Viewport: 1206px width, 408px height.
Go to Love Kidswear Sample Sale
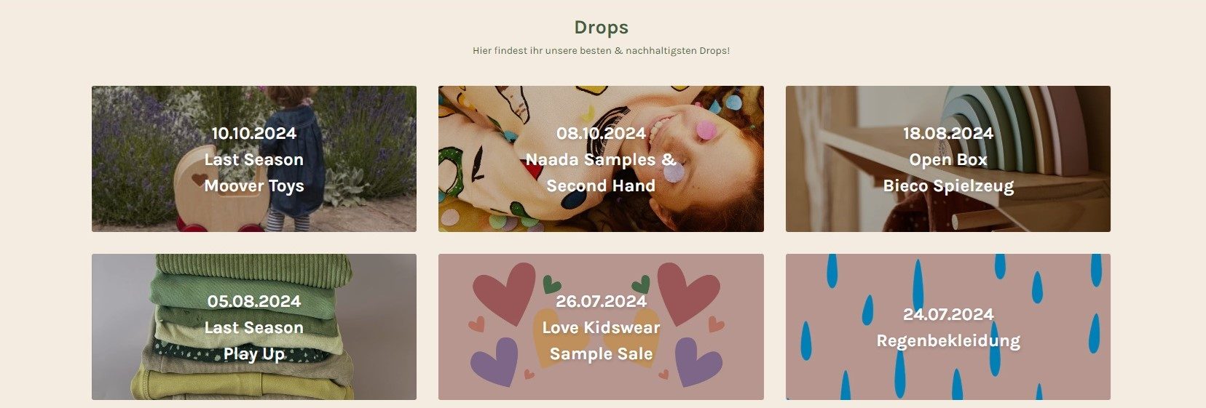tap(601, 340)
